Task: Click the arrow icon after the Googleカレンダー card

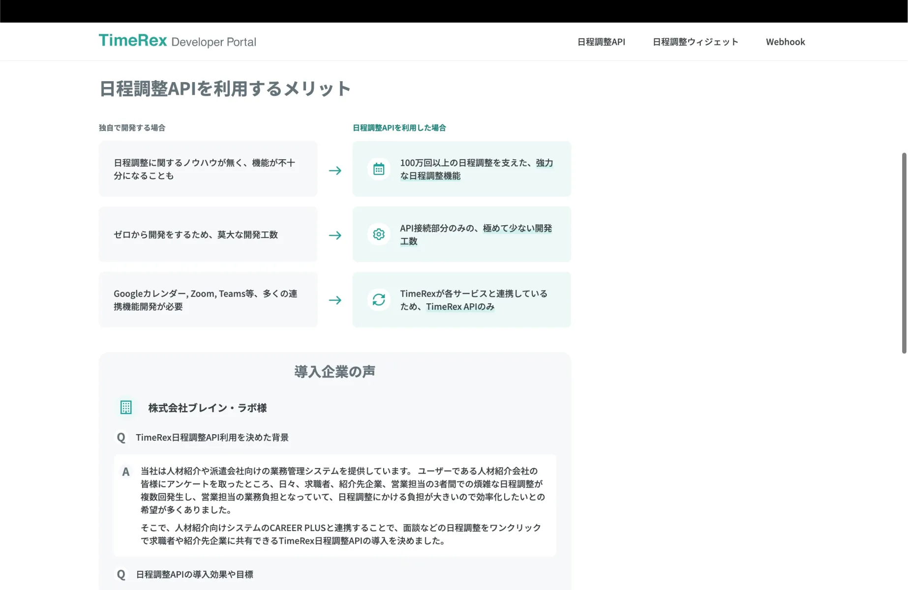Action: coord(335,300)
